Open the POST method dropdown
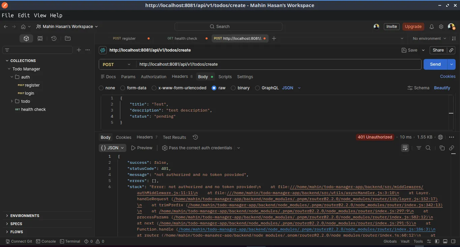Image resolution: width=460 pixels, height=247 pixels. 117,64
